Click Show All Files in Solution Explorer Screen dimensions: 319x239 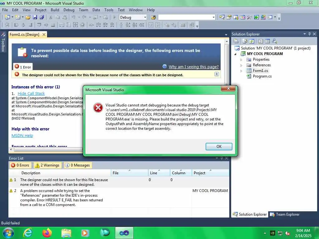click(x=245, y=41)
